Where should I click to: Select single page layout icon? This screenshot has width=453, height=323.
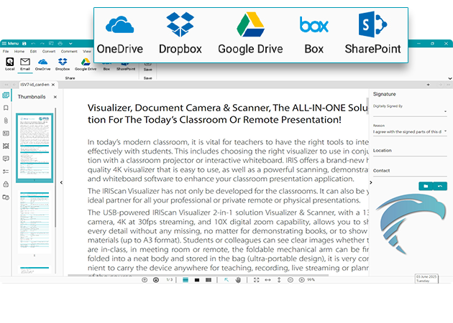(197, 280)
